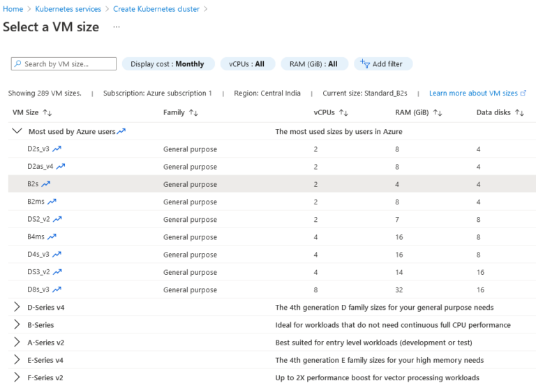Click the Search by VM size field
This screenshot has width=536, height=383.
pos(64,64)
